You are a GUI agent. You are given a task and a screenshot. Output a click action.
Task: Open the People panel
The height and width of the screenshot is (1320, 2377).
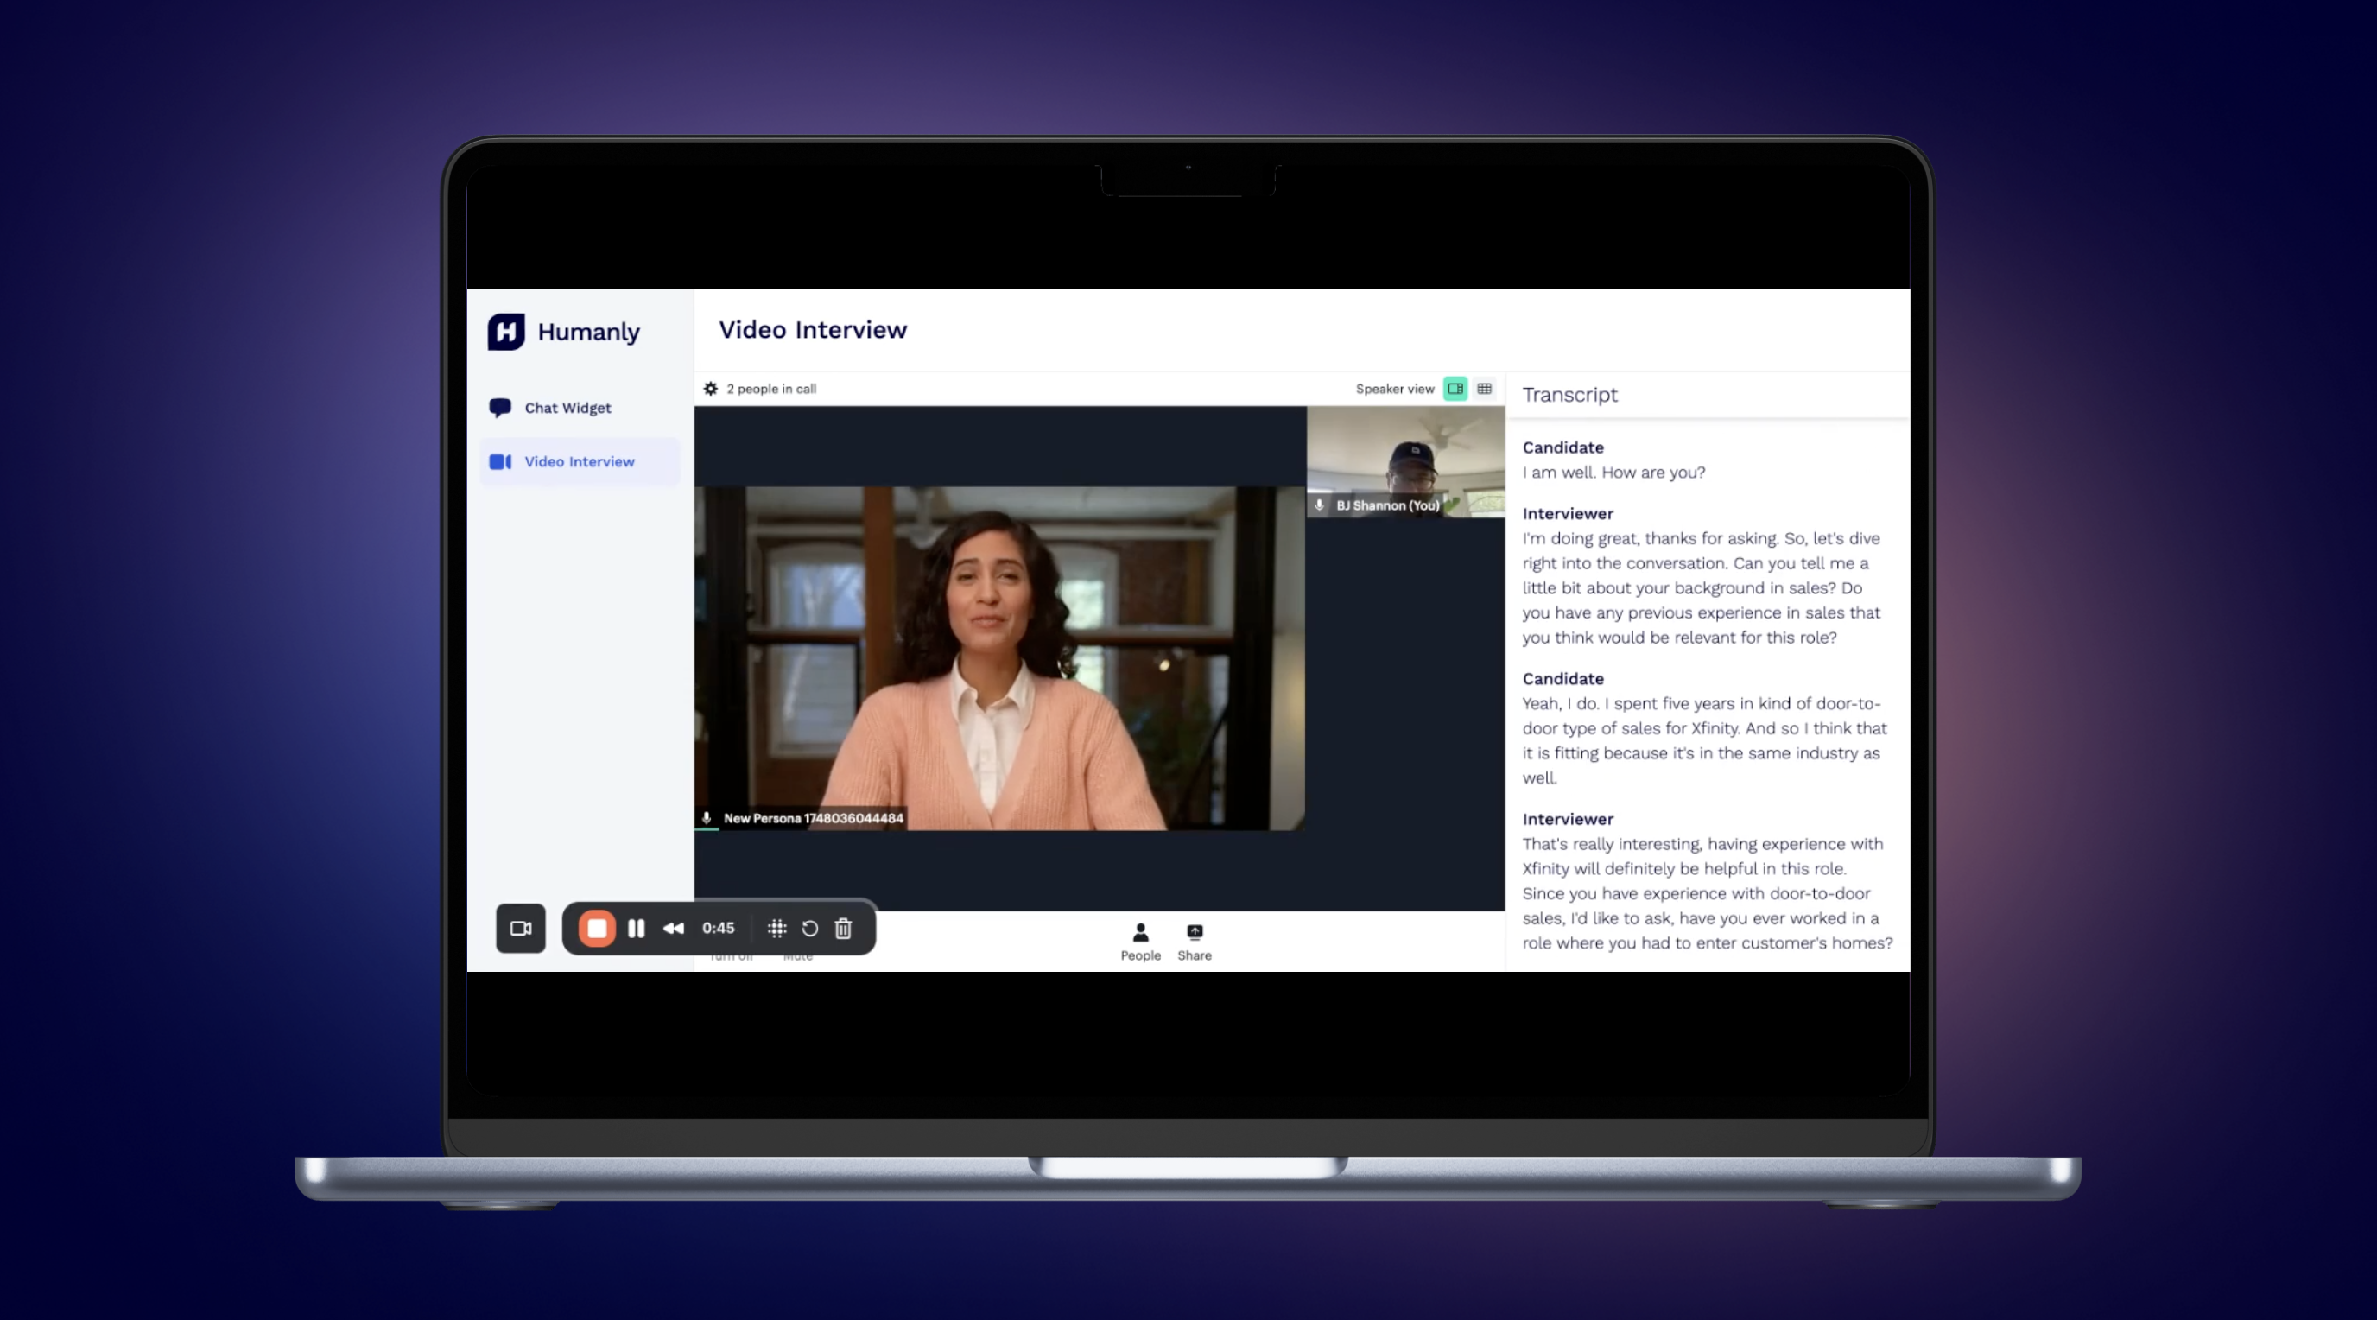tap(1139, 941)
